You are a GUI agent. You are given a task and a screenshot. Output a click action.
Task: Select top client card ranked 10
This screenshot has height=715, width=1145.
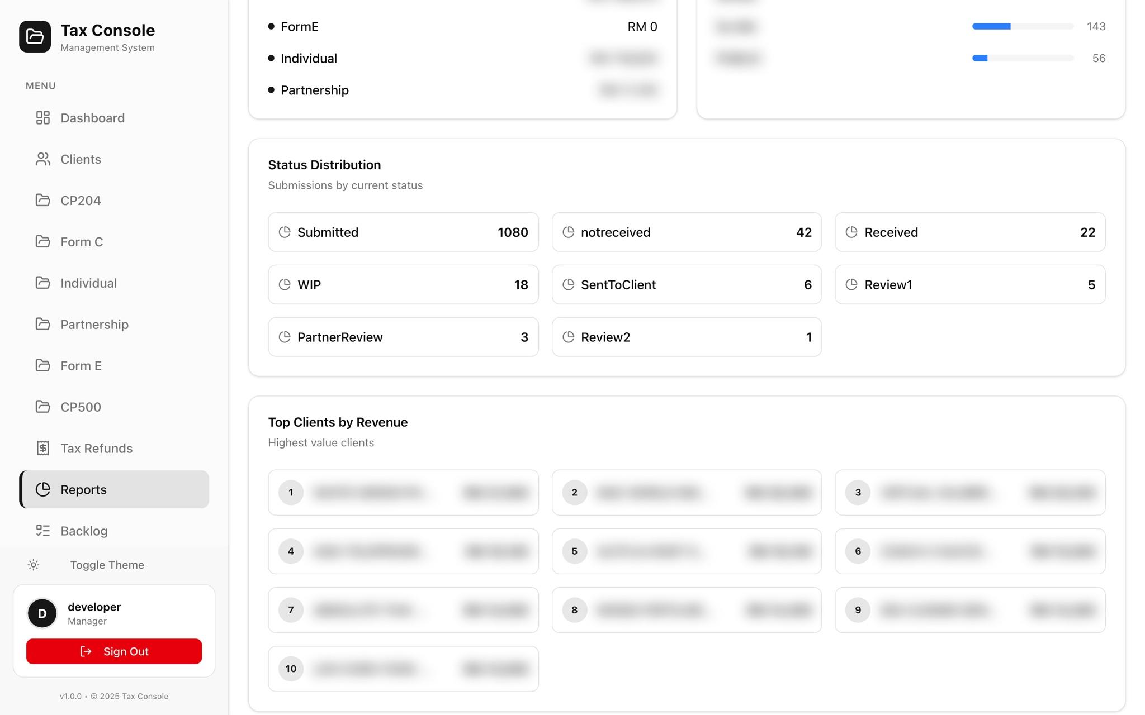coord(403,669)
